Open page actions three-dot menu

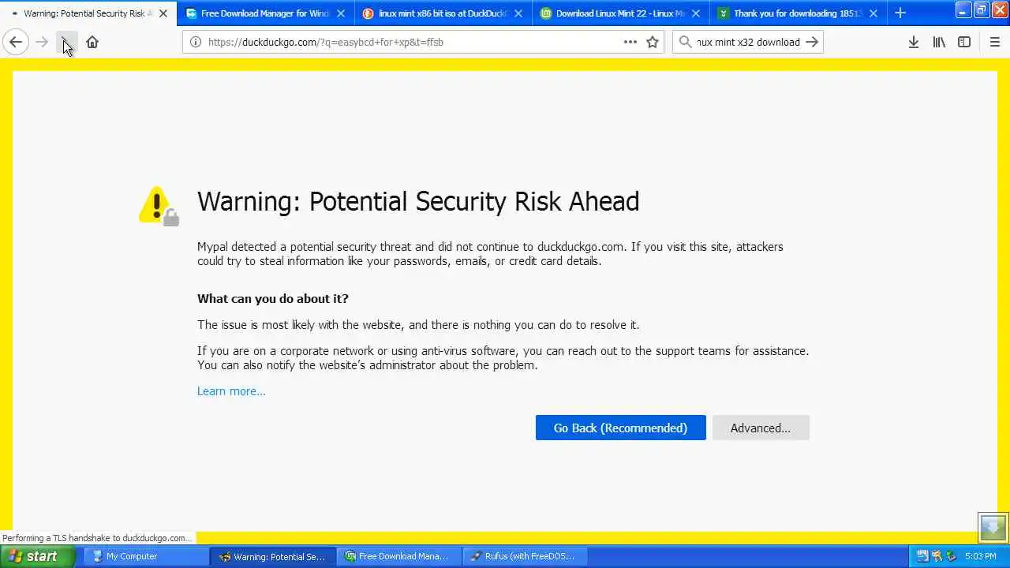click(630, 42)
